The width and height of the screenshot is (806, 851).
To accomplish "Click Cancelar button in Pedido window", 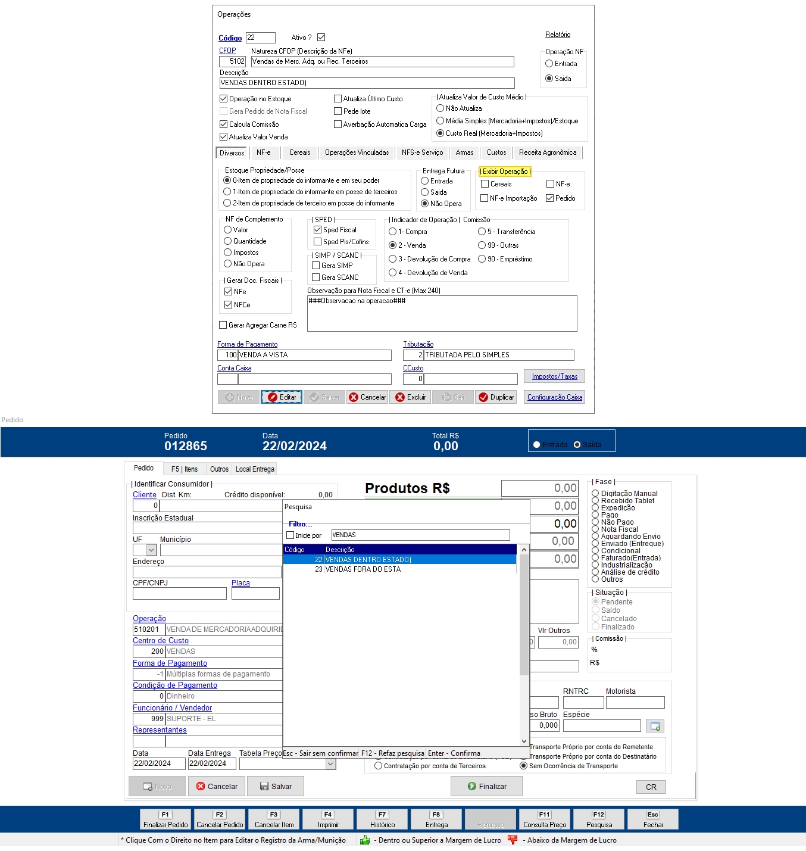I will pos(217,786).
